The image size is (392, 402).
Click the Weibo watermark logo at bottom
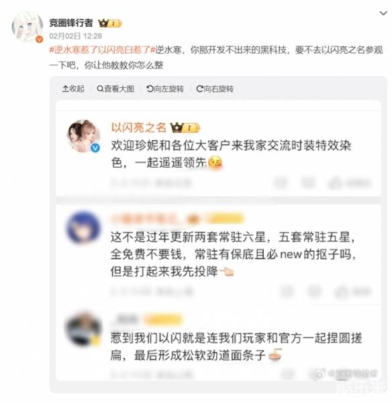coord(320,374)
